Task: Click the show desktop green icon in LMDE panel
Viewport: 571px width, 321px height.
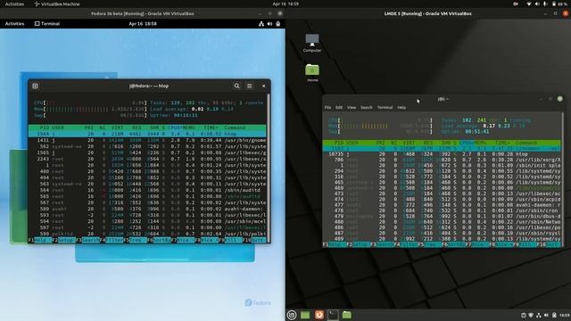Action: click(305, 315)
